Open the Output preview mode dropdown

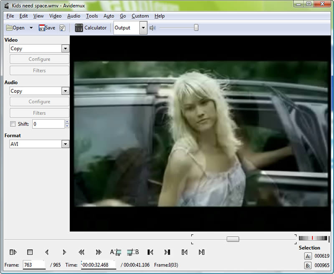point(143,28)
